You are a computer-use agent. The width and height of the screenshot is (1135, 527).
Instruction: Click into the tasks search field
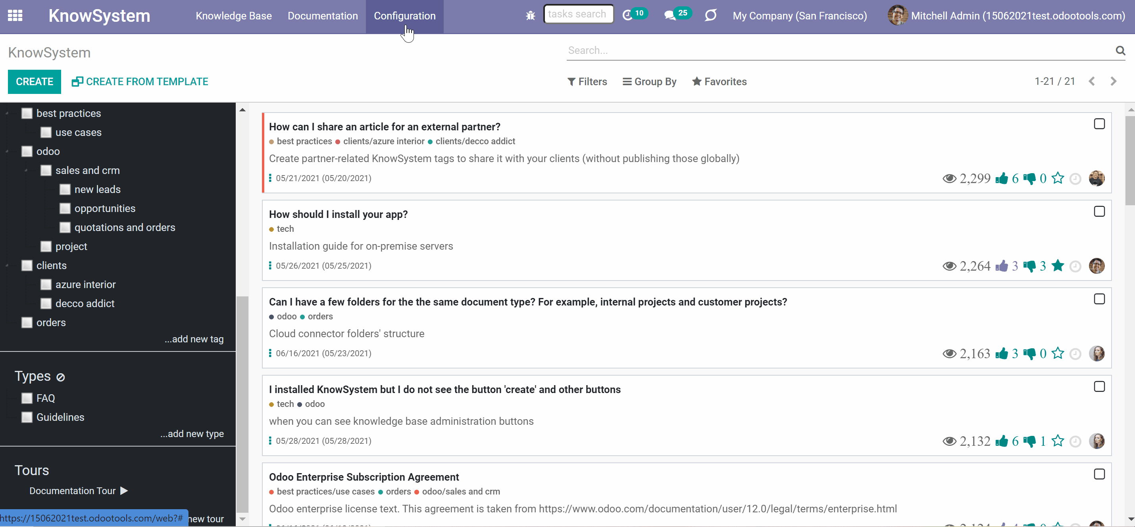click(578, 14)
